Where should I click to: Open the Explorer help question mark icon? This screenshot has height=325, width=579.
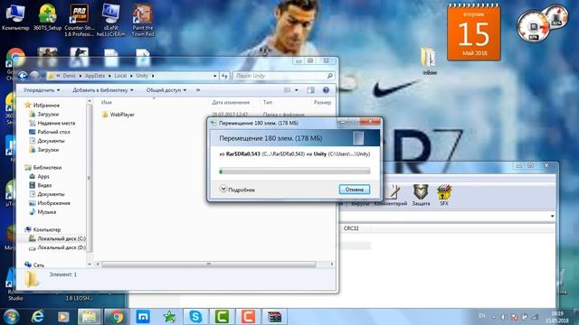326,90
